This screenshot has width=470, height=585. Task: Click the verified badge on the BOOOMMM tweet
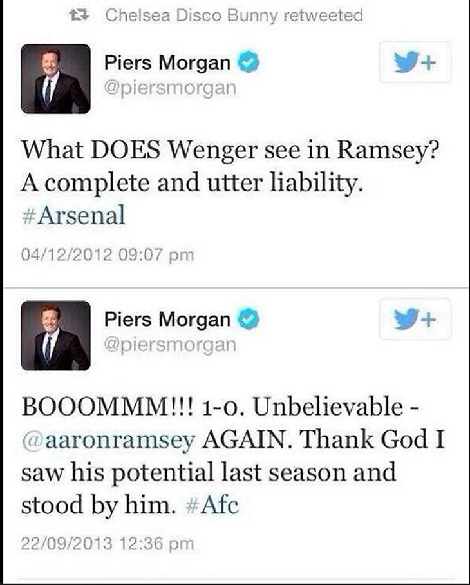click(x=249, y=320)
